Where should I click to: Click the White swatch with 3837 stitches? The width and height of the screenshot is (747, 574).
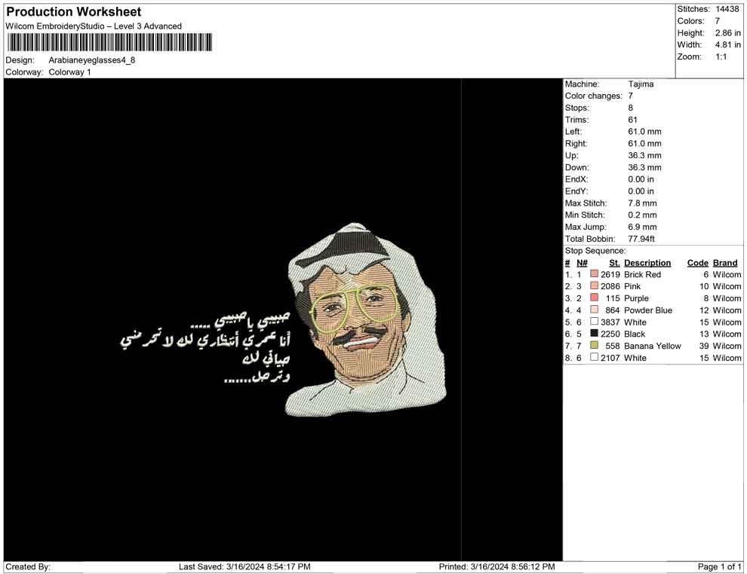[595, 322]
